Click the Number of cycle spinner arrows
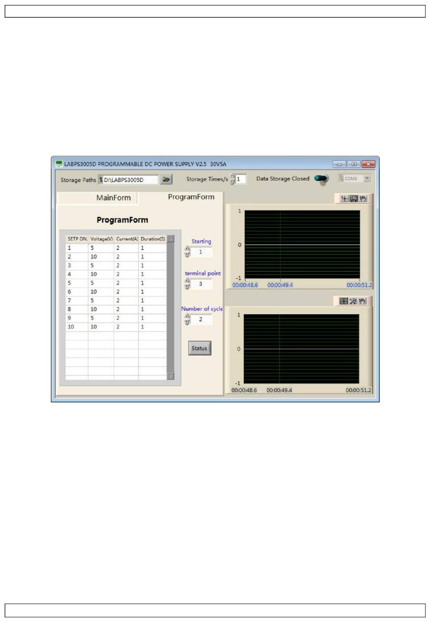The image size is (430, 622). click(x=187, y=319)
